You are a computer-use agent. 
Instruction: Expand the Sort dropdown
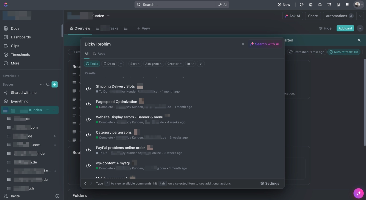pos(135,64)
